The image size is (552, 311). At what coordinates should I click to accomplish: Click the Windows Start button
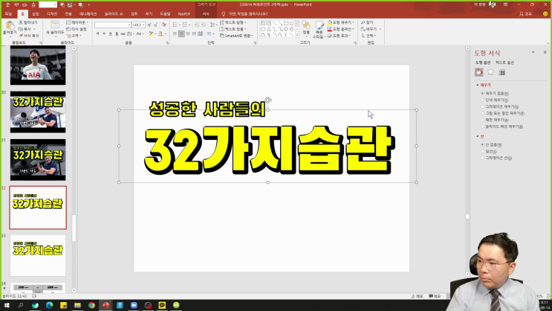pyautogui.click(x=7, y=305)
